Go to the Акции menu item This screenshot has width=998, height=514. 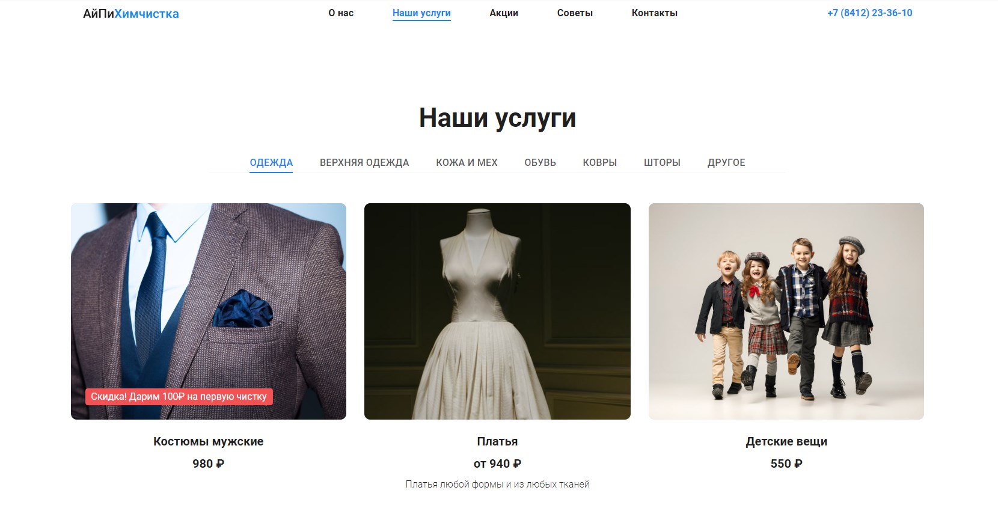(x=504, y=13)
